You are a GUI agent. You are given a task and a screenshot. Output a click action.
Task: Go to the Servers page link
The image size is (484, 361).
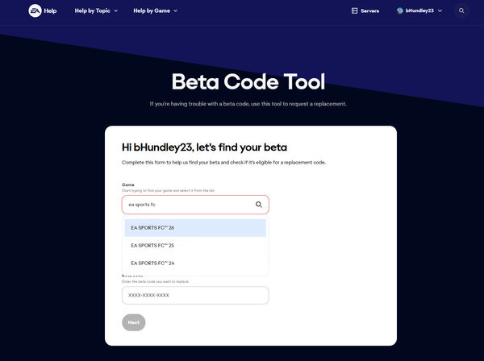click(369, 10)
